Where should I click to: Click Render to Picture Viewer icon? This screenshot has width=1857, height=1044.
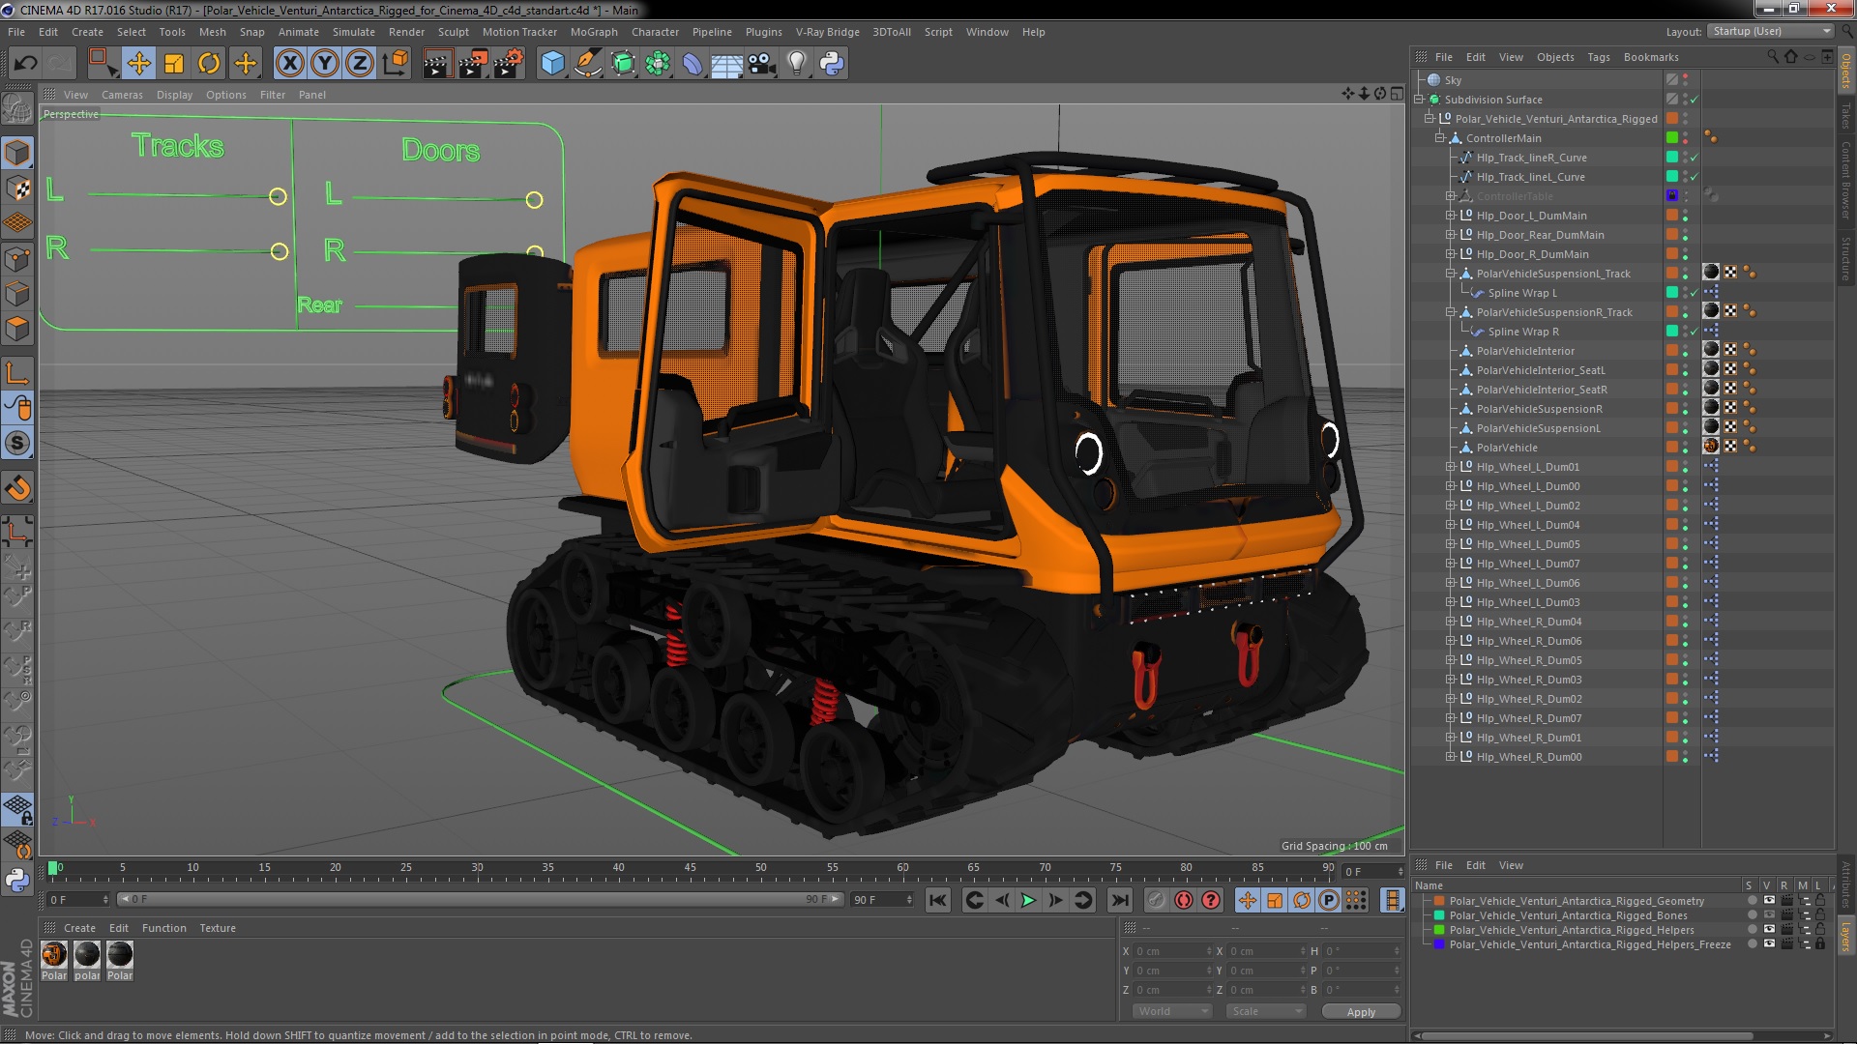click(x=472, y=64)
